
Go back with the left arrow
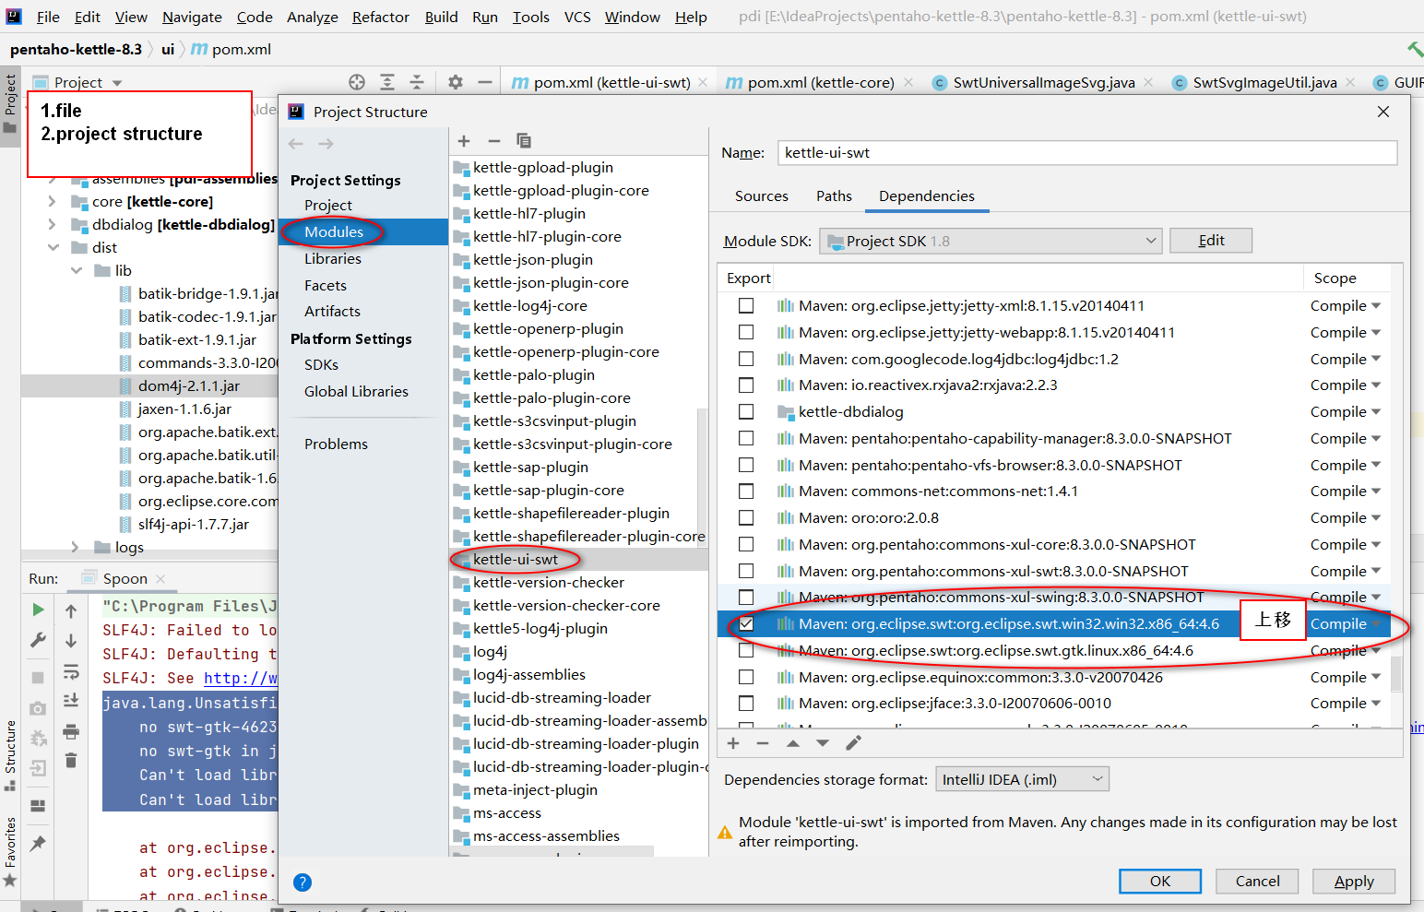coord(296,144)
